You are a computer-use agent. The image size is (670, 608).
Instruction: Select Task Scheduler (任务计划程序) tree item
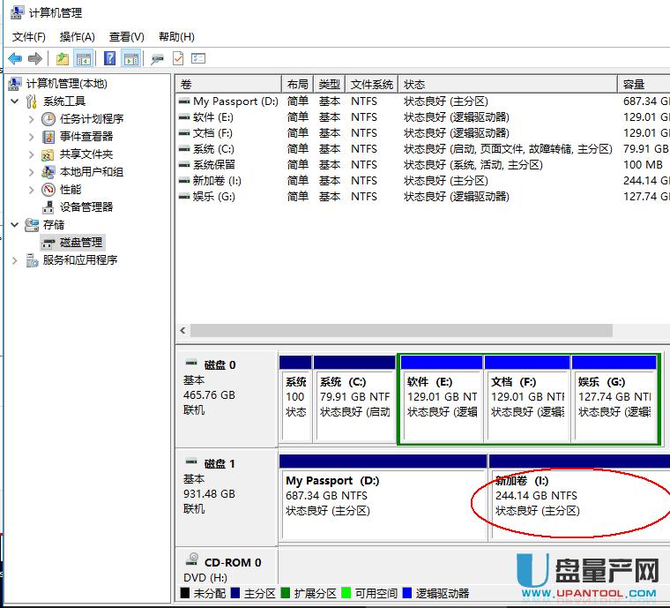91,118
